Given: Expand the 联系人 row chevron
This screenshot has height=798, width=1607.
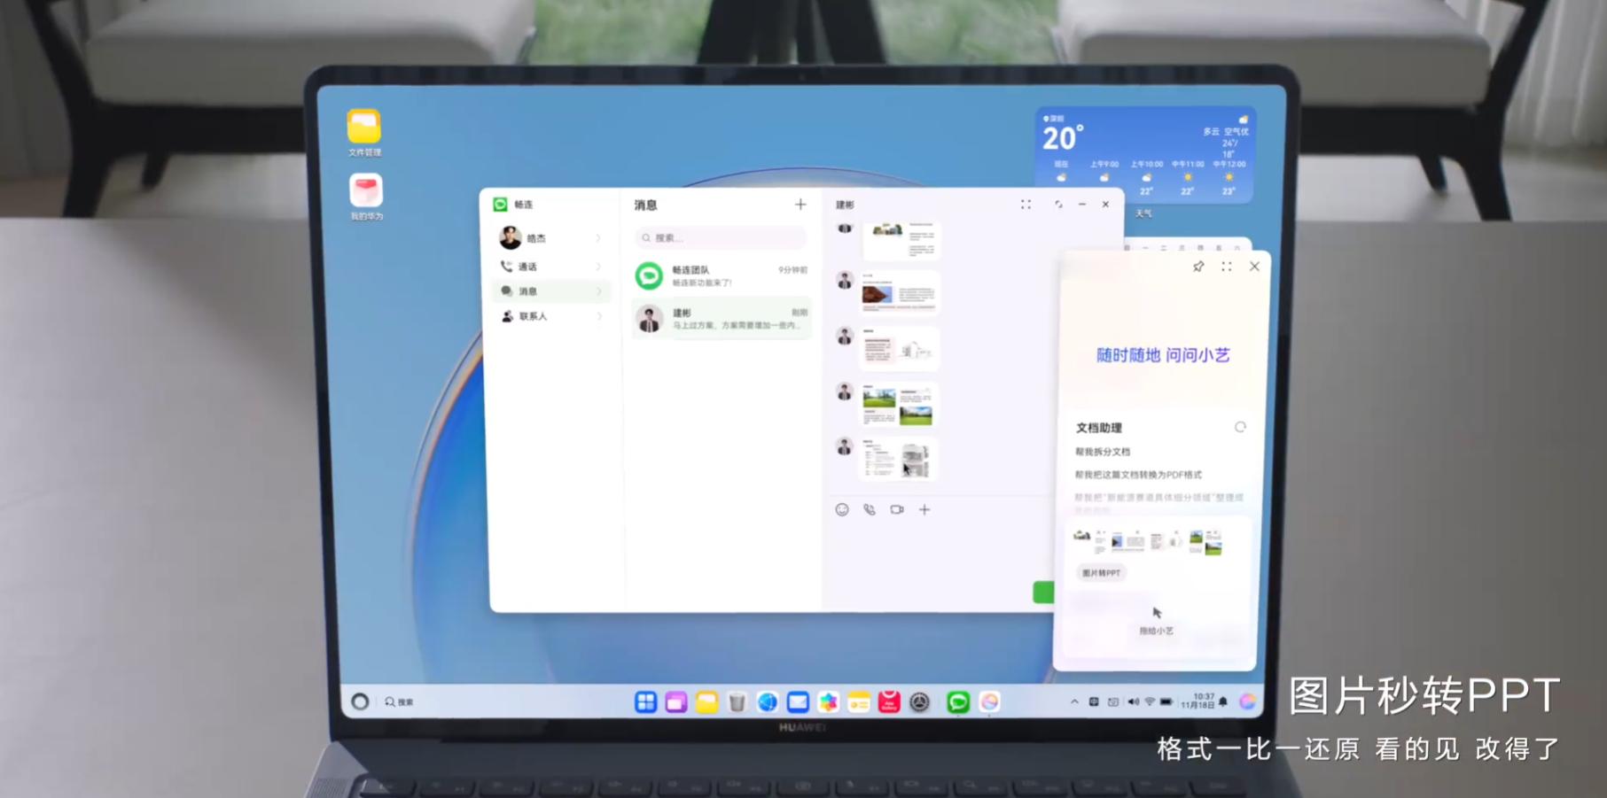Looking at the screenshot, I should 599,316.
